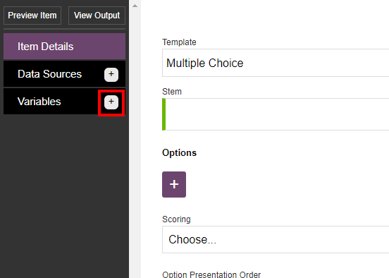Screen dimensions: 389x278
Task: Click the Preview Item button
Action: [32, 16]
